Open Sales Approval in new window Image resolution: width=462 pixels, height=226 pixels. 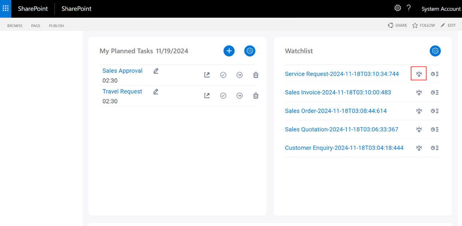click(207, 75)
